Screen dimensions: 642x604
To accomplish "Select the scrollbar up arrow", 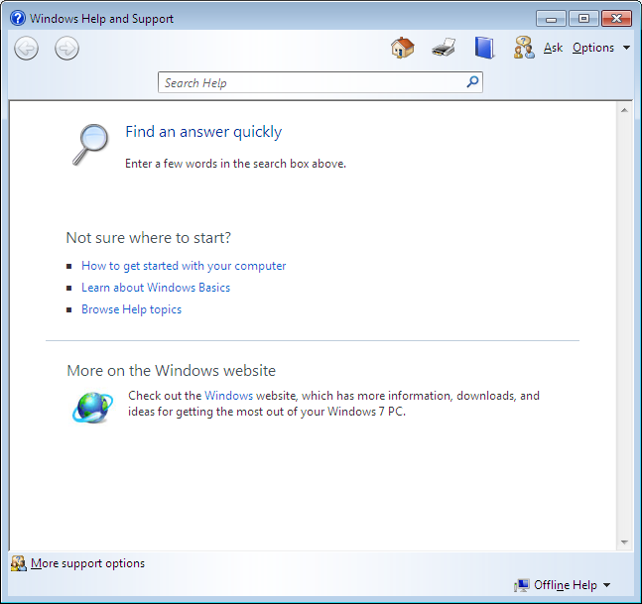I will [x=624, y=110].
